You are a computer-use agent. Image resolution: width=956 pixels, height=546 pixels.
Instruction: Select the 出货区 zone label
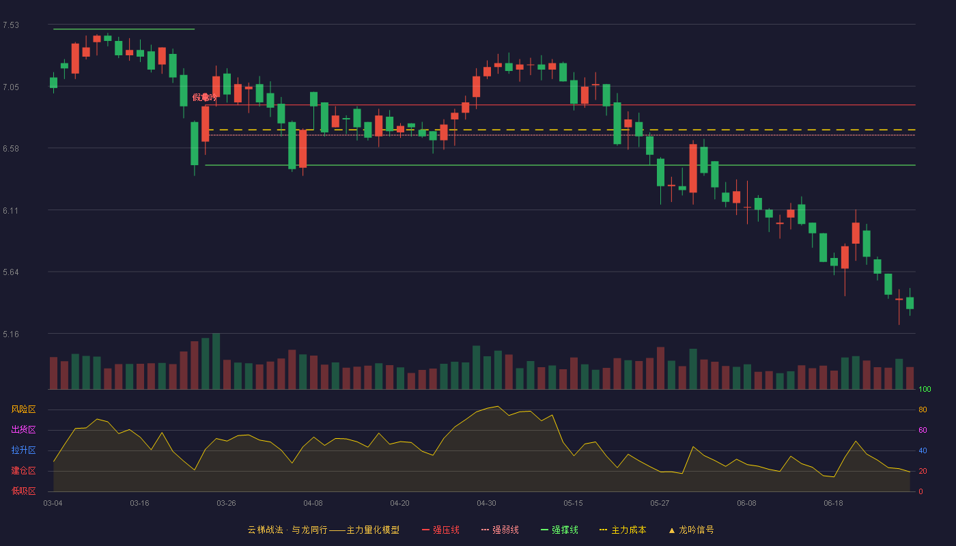click(x=23, y=430)
